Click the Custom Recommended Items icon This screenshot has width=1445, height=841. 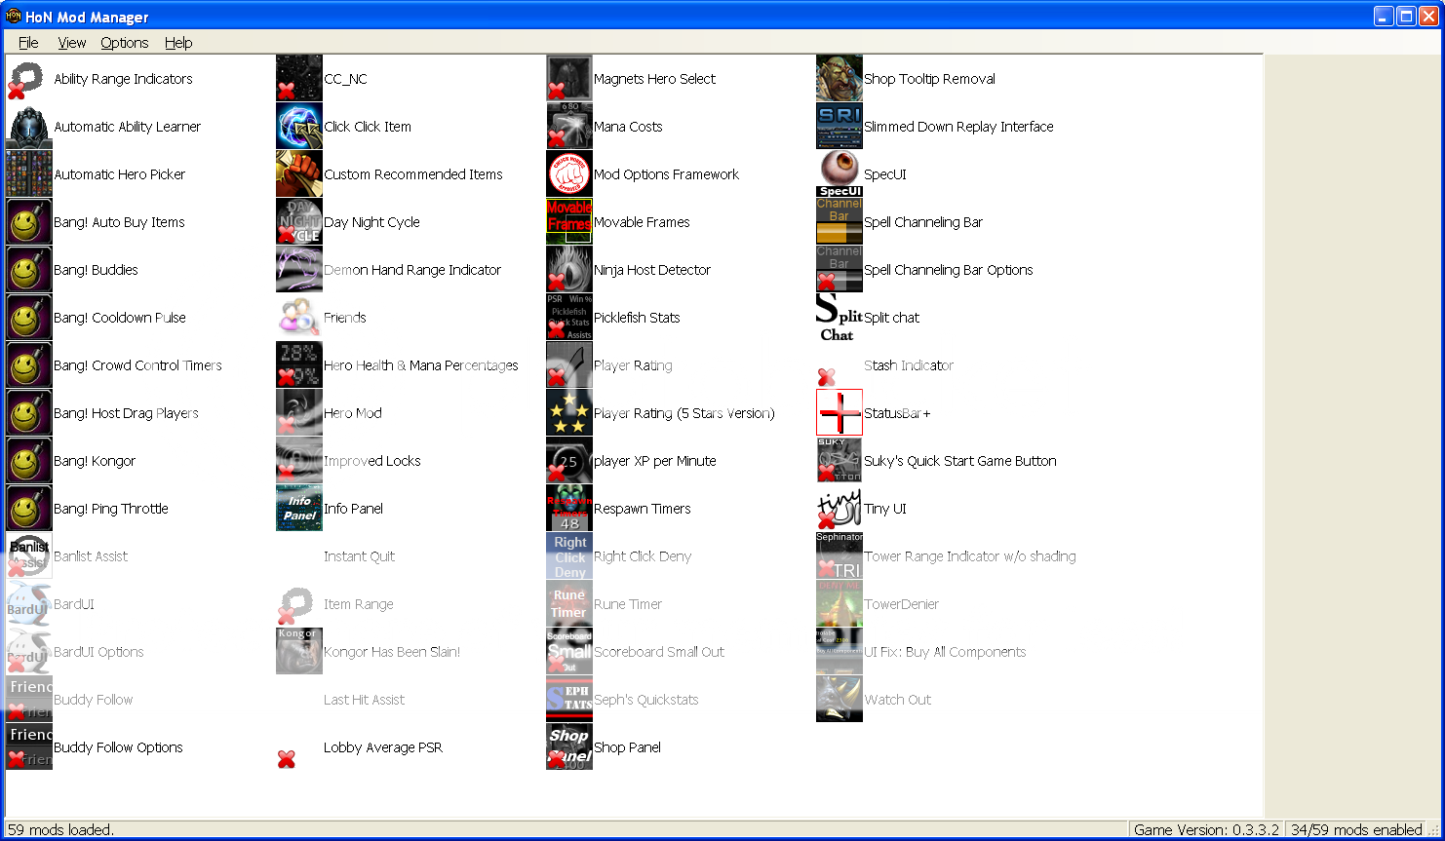point(299,174)
